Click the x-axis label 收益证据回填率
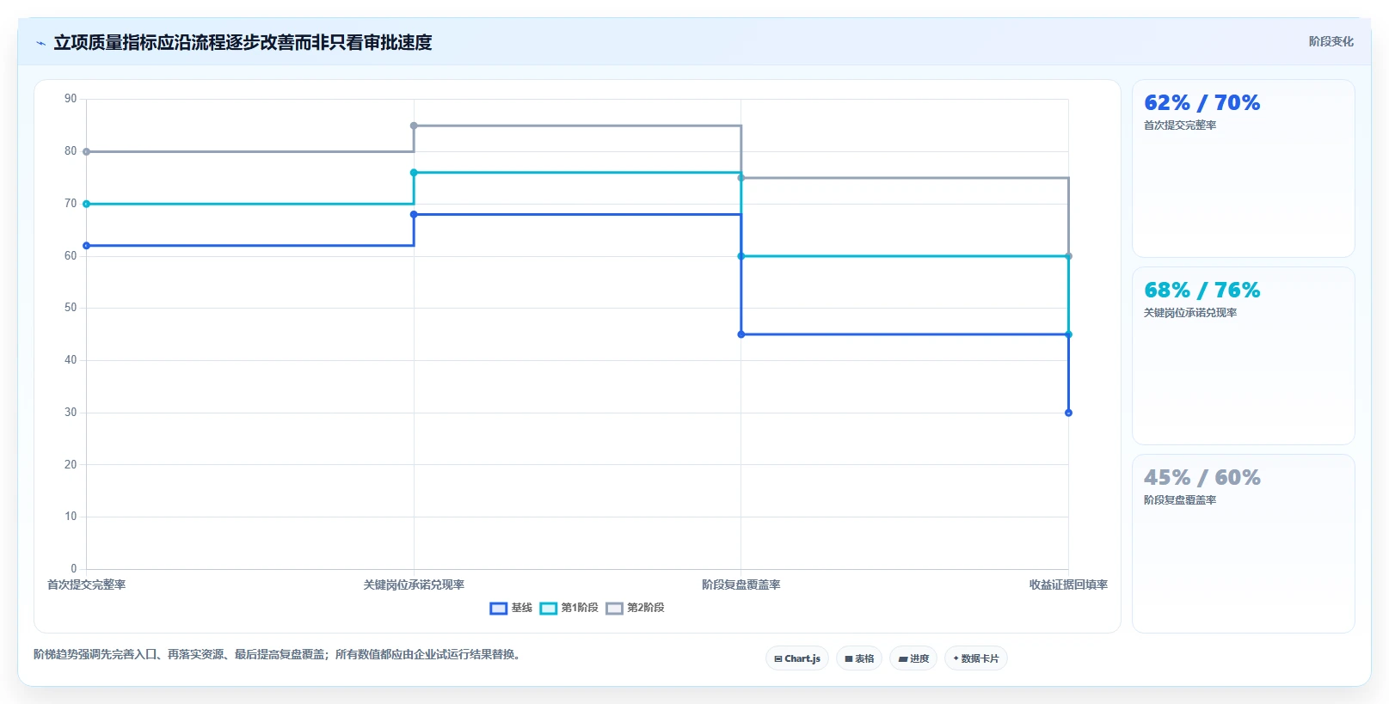 click(x=1068, y=585)
